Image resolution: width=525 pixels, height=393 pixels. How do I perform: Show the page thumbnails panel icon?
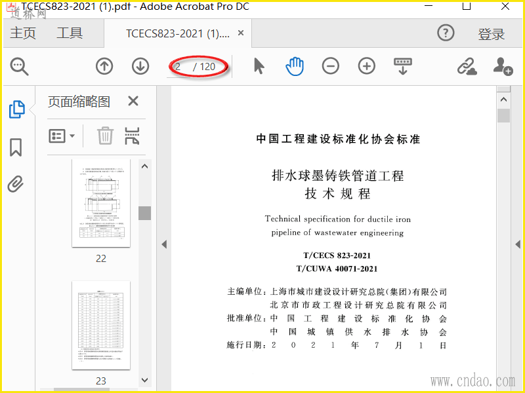click(16, 109)
